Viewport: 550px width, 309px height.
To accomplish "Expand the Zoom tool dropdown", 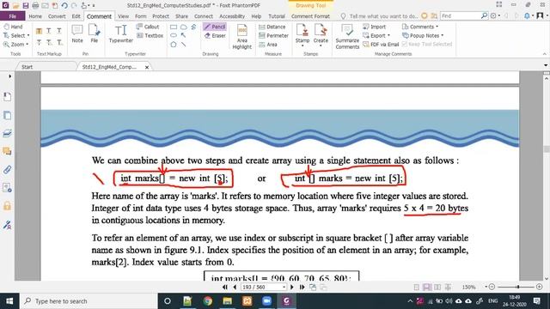I will pos(27,45).
